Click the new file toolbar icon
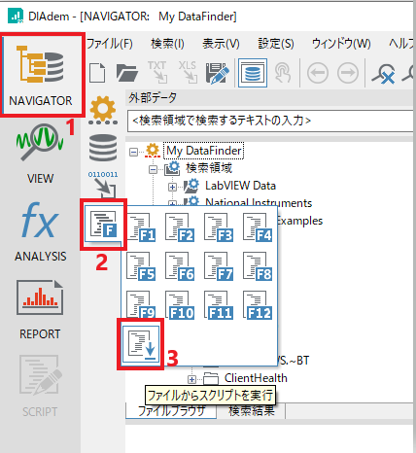Image resolution: width=416 pixels, height=453 pixels. pos(97,73)
